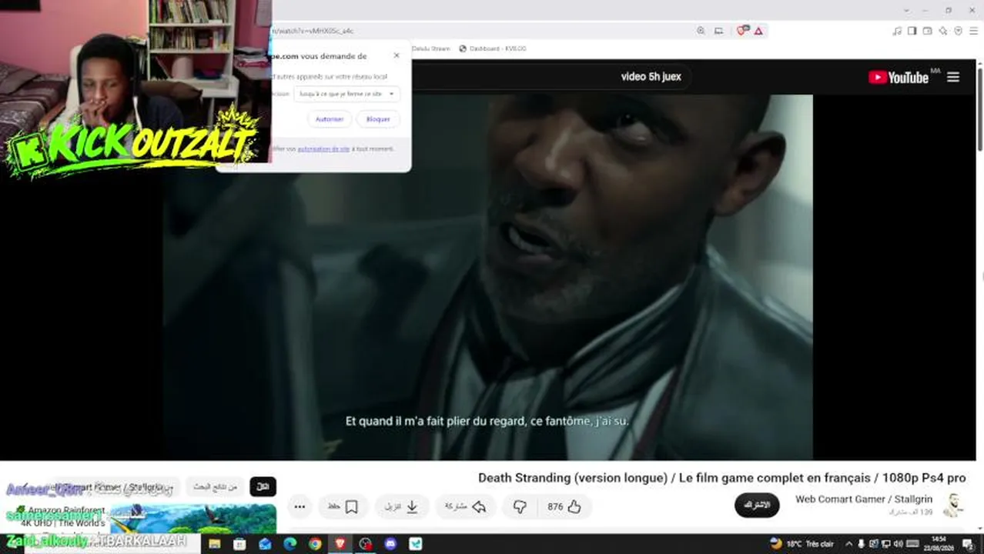Close the permission prompt with the X

(397, 55)
